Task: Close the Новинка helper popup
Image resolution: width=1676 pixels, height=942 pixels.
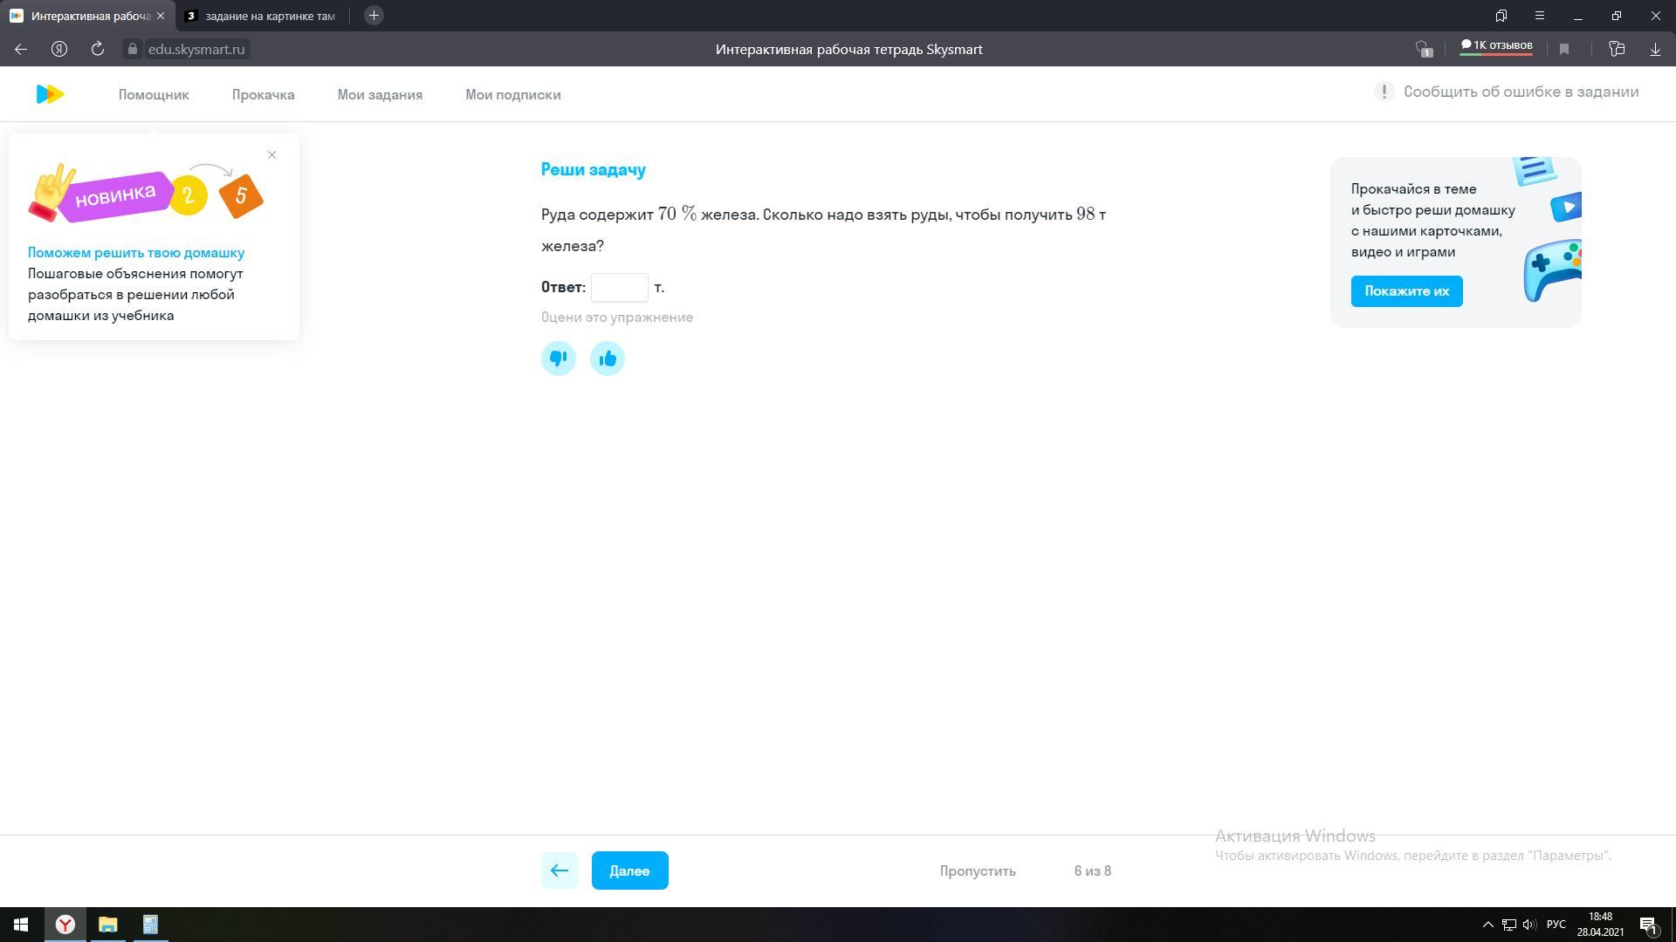Action: pyautogui.click(x=271, y=155)
